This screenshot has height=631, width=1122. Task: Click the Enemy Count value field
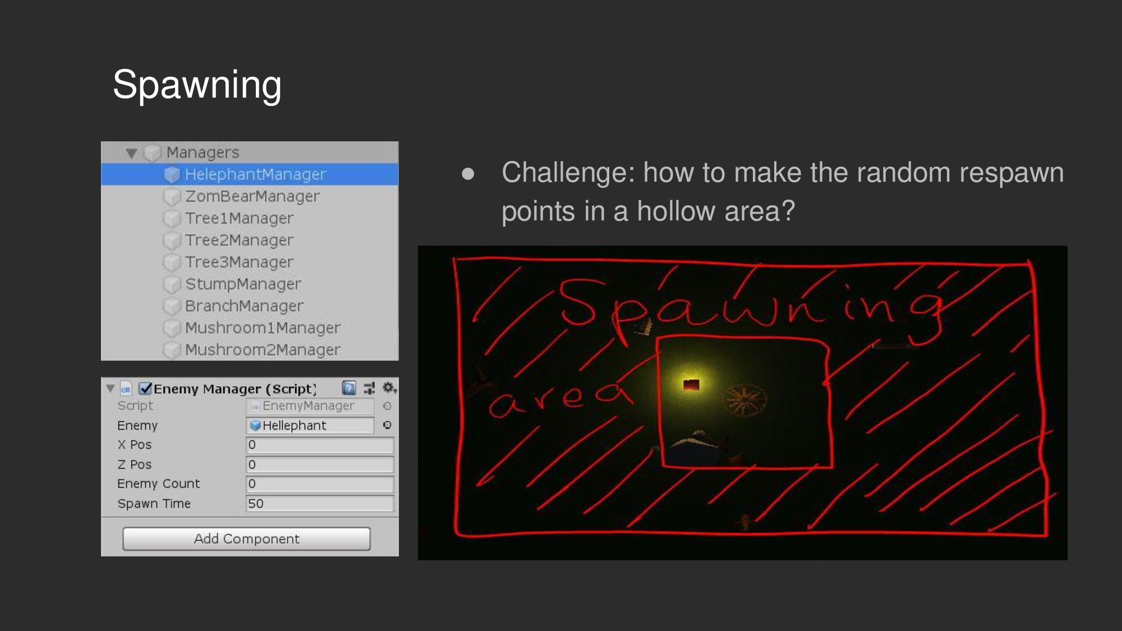click(x=320, y=483)
